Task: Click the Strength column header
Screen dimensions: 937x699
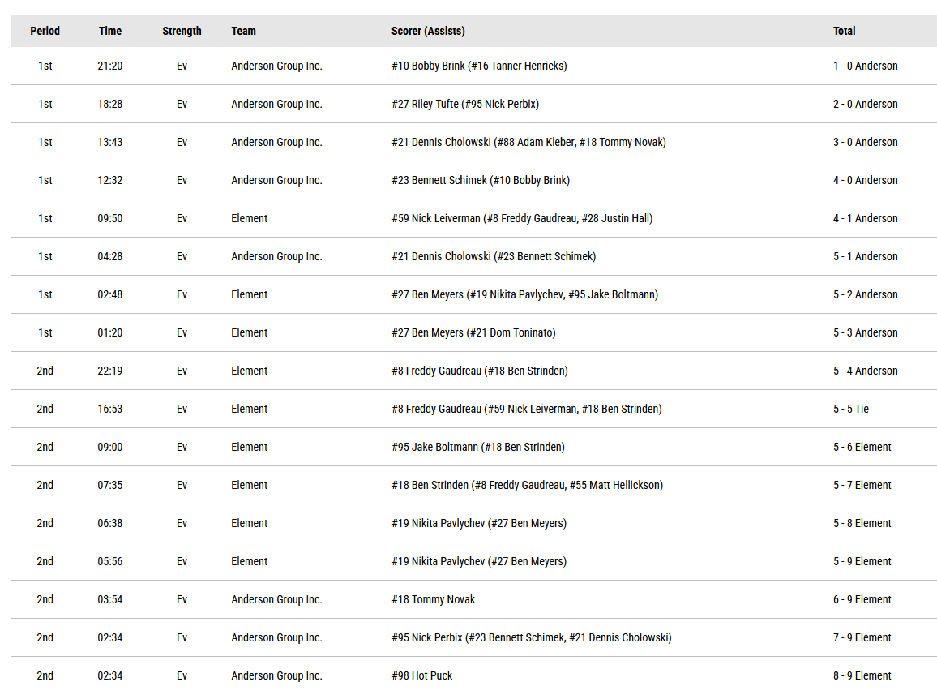Action: coord(182,31)
